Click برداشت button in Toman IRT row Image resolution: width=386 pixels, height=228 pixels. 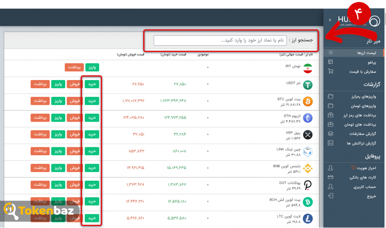coord(74,67)
